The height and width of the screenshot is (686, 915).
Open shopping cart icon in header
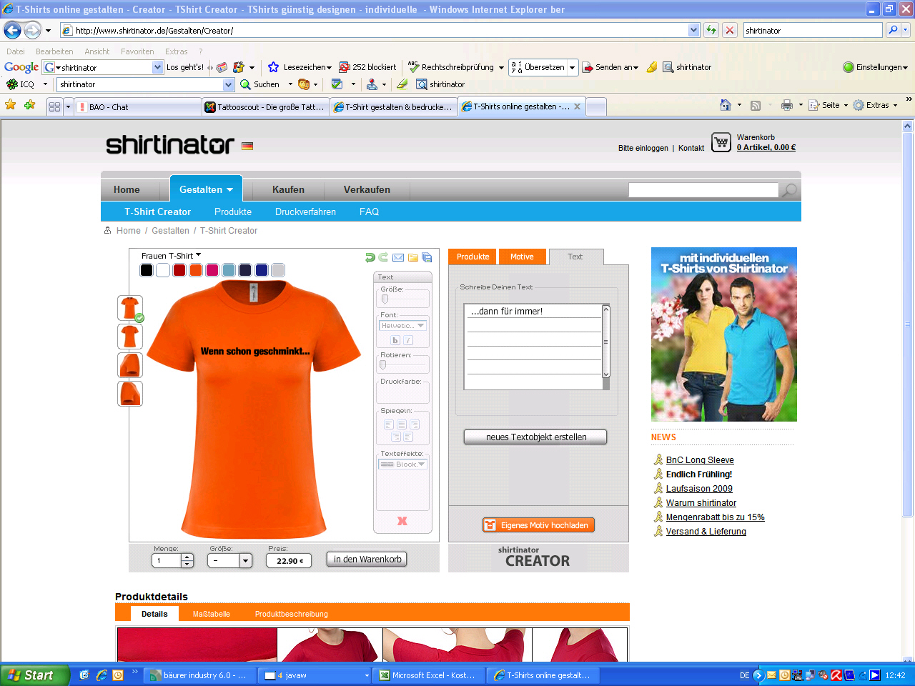pyautogui.click(x=721, y=142)
